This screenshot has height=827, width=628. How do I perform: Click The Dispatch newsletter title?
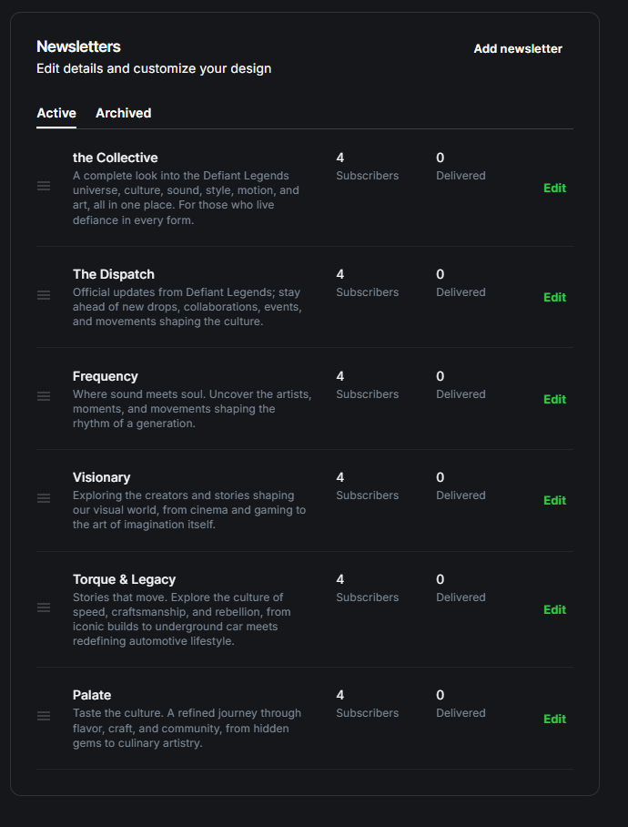point(114,274)
